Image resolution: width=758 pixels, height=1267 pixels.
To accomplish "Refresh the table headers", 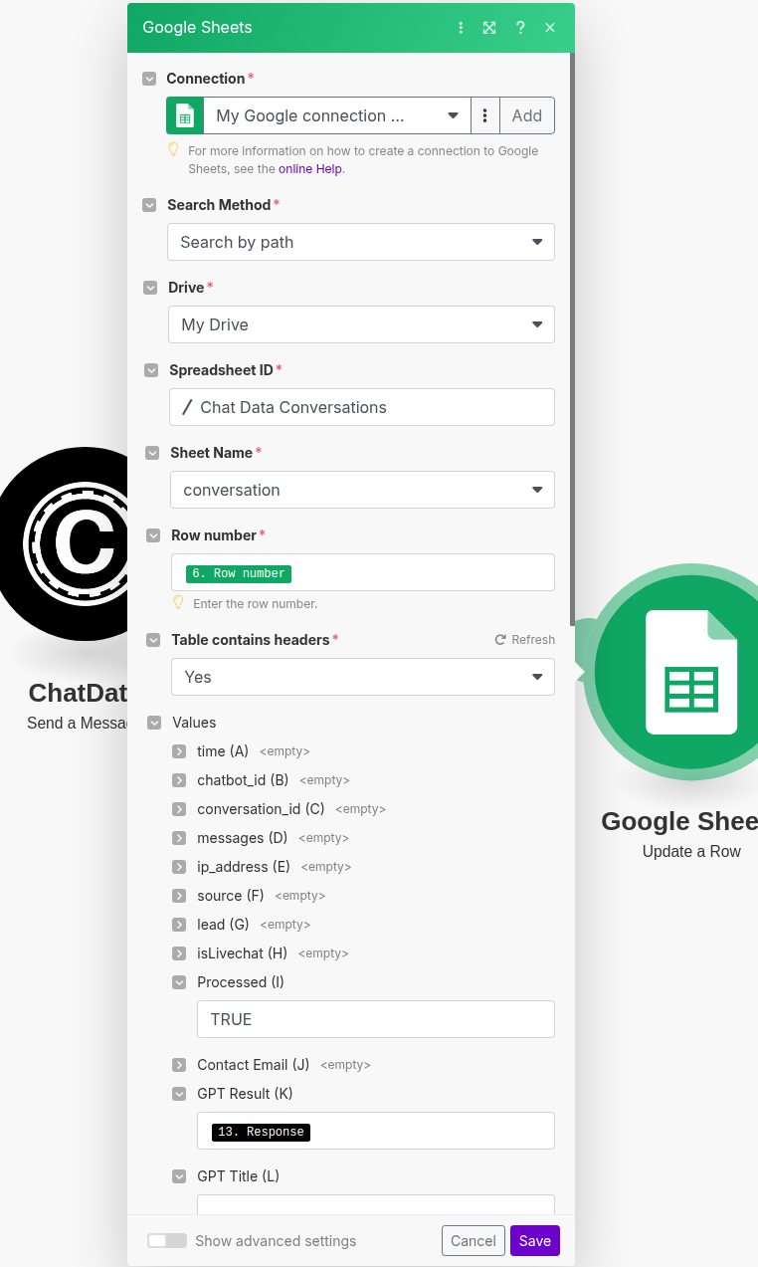I will tap(524, 640).
